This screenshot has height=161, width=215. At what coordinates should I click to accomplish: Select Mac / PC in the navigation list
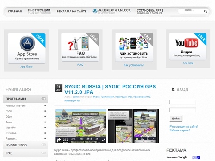click(11, 128)
